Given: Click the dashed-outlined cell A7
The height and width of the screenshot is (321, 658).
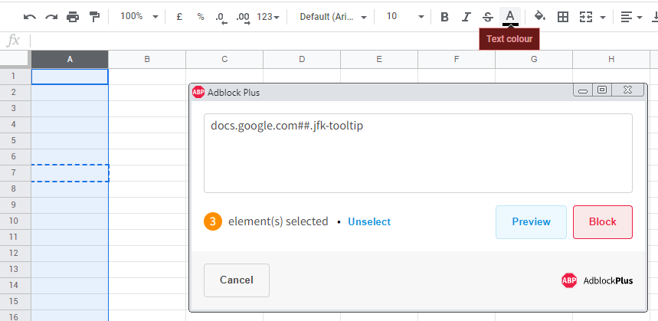Looking at the screenshot, I should coord(70,173).
